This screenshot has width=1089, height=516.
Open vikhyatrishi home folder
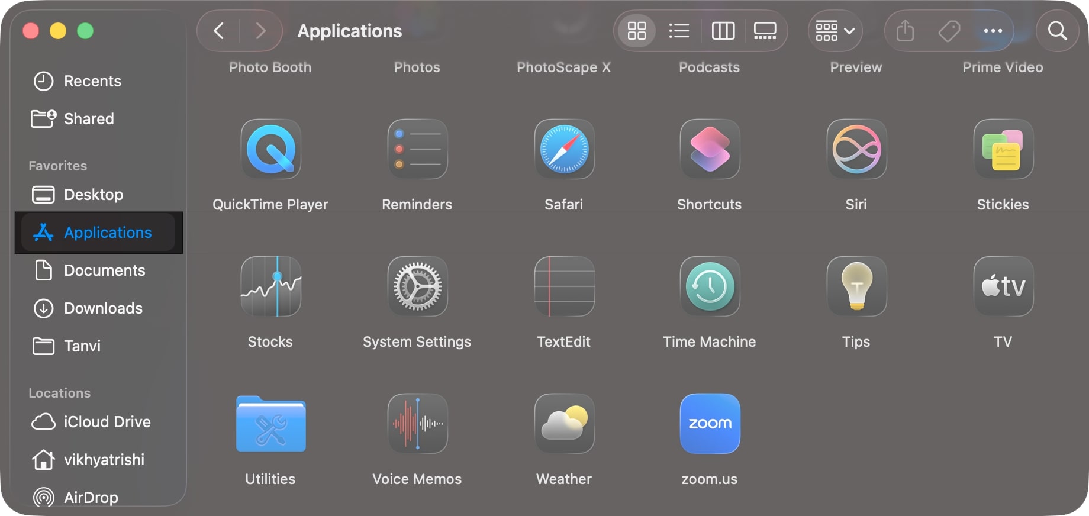pos(98,460)
